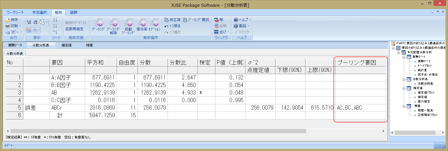Open the 推定値 view tab
The width and height of the screenshot is (448, 151).
(66, 45)
